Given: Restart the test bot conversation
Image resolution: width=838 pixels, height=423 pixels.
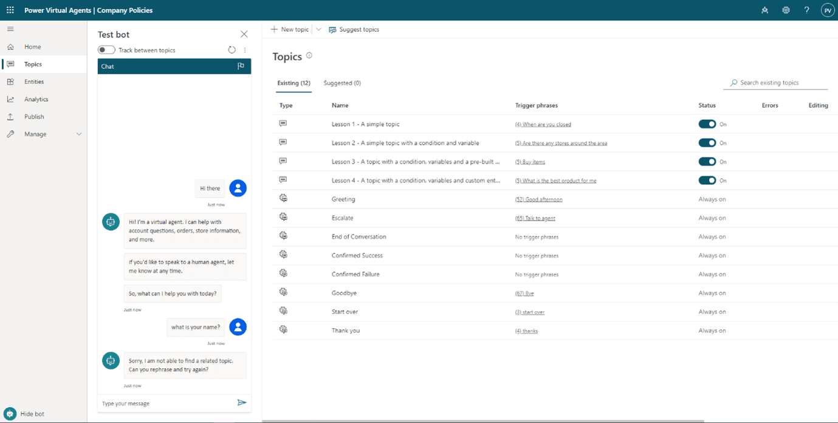Looking at the screenshot, I should [232, 50].
